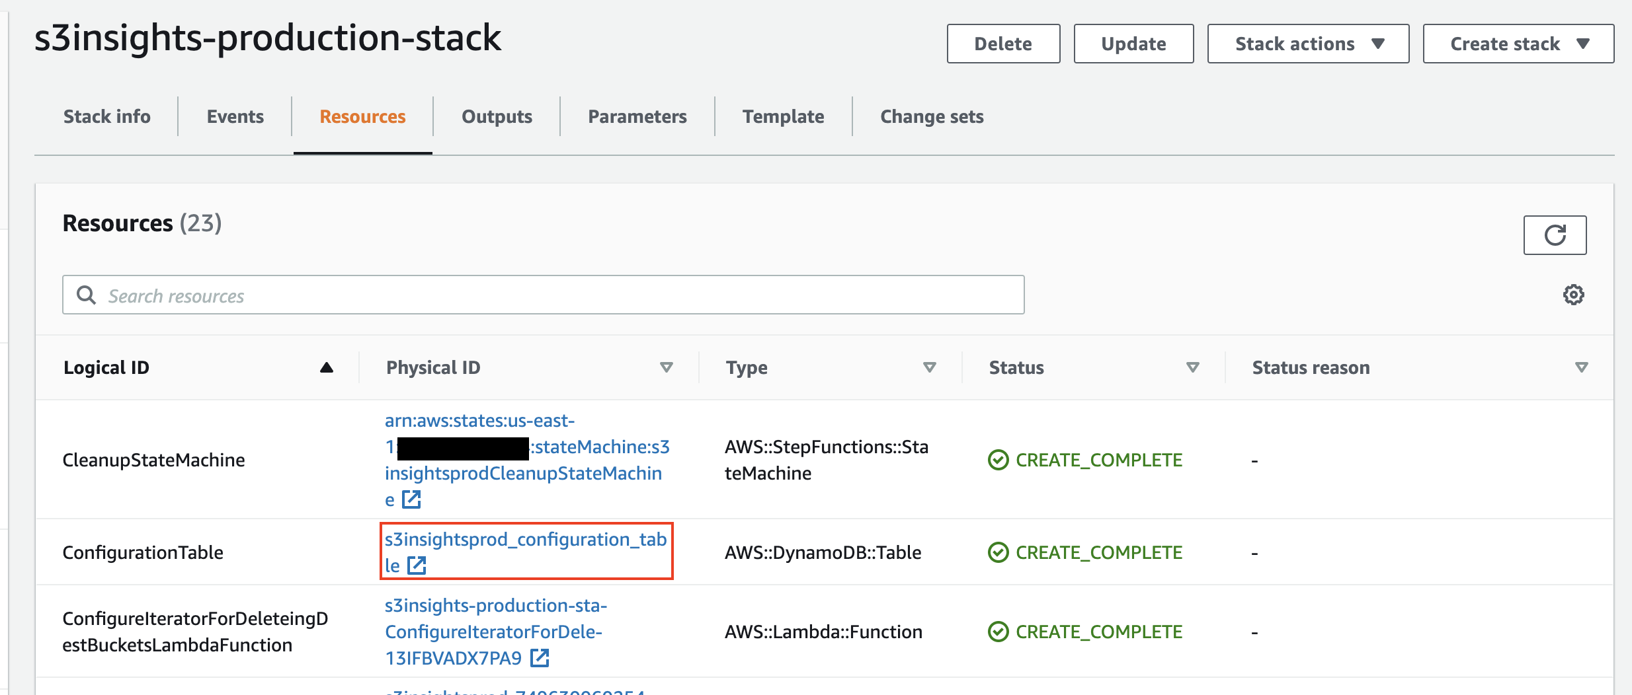Open the ConfigureIteratorForDele Lambda function link
Screen dimensions: 1632x695
coord(496,632)
